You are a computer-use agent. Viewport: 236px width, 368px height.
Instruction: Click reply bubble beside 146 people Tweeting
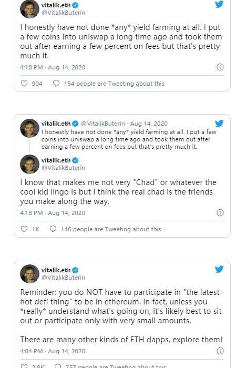[53, 229]
